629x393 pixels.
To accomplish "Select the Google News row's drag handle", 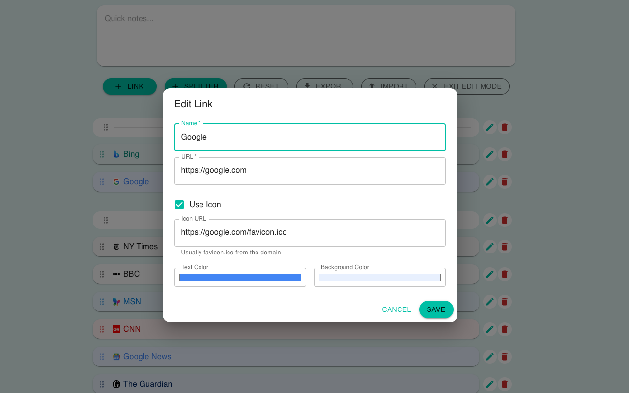I will (x=102, y=357).
